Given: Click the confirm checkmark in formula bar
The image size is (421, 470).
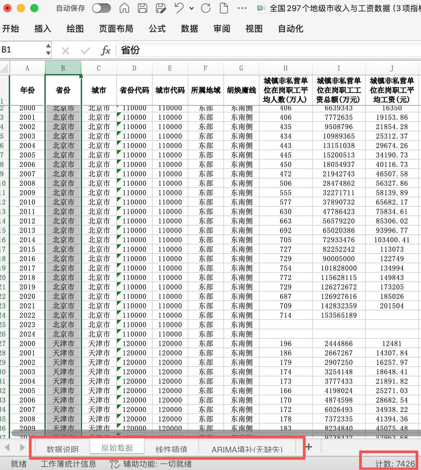Looking at the screenshot, I should (x=85, y=51).
